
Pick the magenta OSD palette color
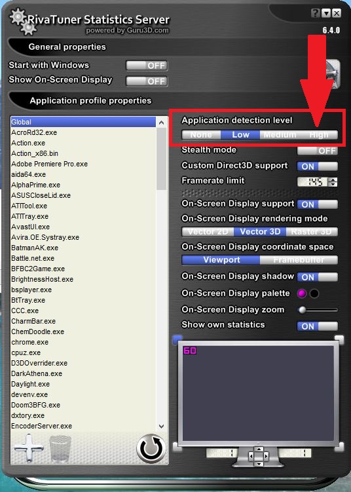(x=302, y=293)
